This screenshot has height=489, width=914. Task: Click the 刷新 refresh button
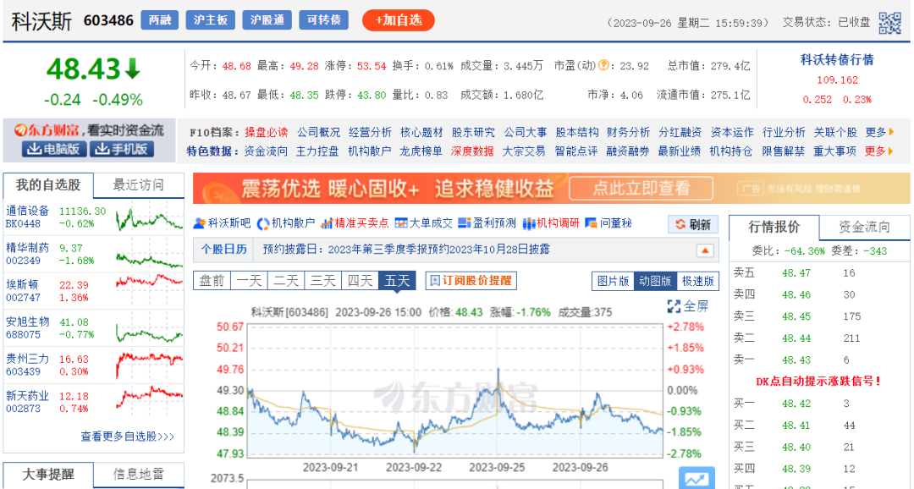tap(693, 224)
